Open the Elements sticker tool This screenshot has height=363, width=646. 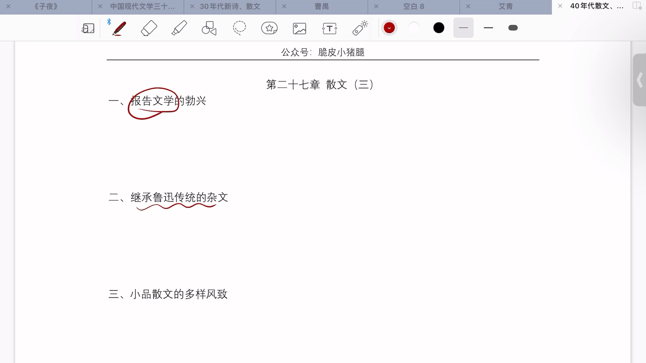269,28
